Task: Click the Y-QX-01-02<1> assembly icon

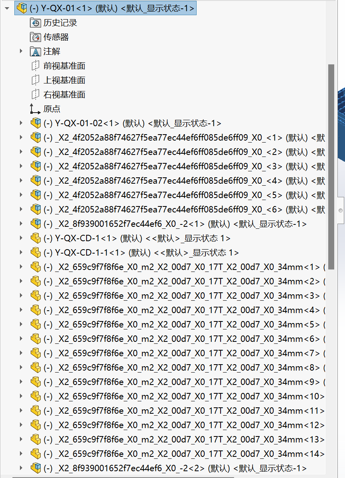Action: (35, 123)
